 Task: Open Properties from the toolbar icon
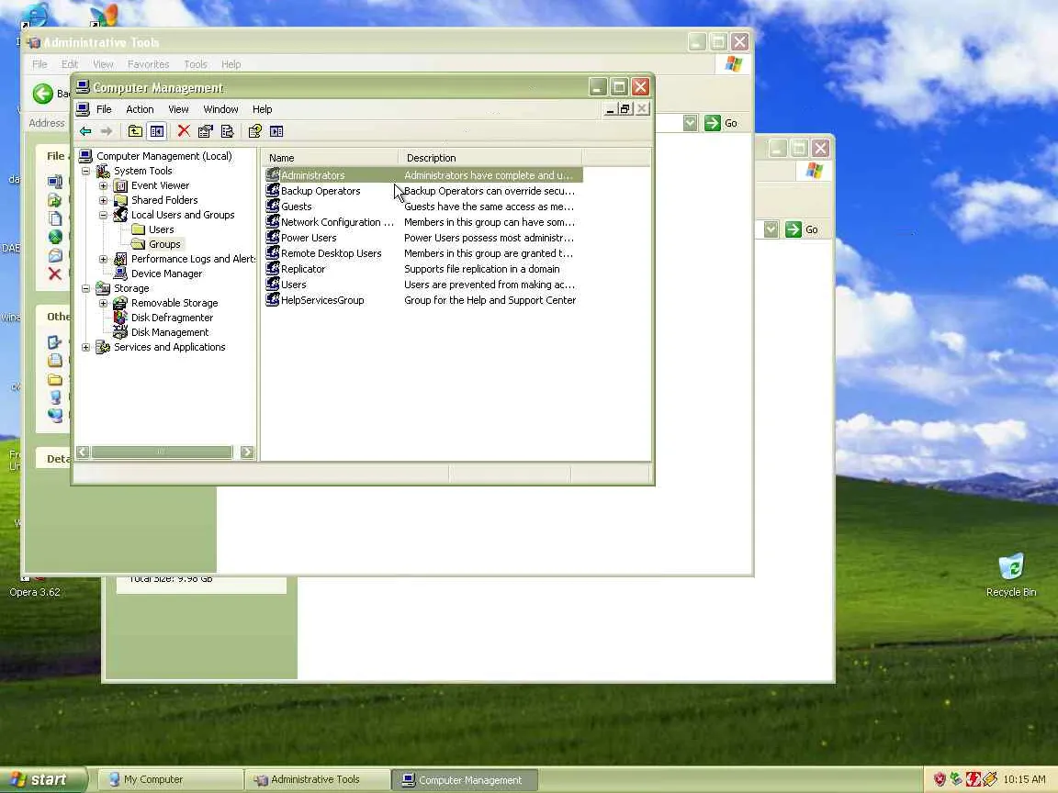point(205,131)
